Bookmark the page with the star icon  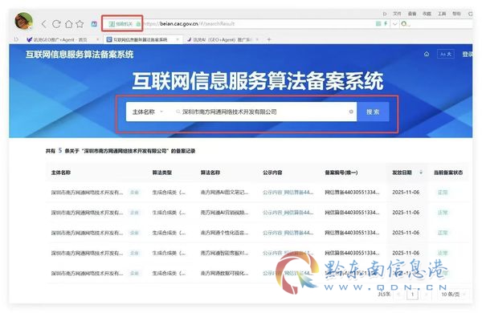pyautogui.click(x=80, y=24)
